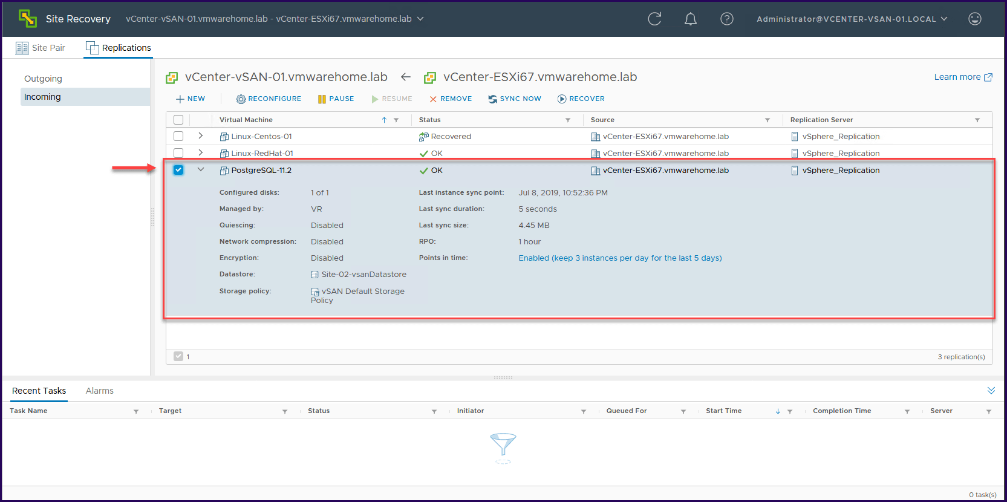Sort by the Virtual Machine column header
The height and width of the screenshot is (502, 1007).
click(x=246, y=120)
